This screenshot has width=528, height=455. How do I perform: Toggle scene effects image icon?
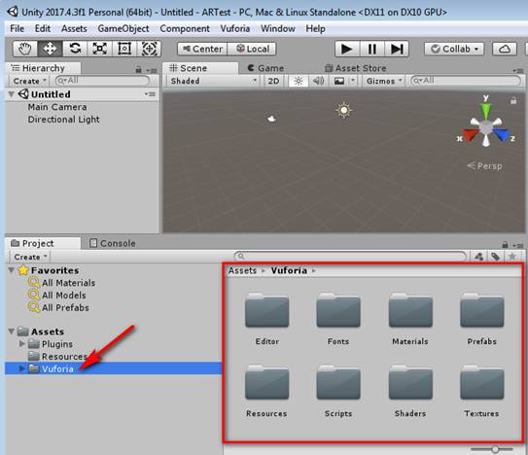pos(339,81)
